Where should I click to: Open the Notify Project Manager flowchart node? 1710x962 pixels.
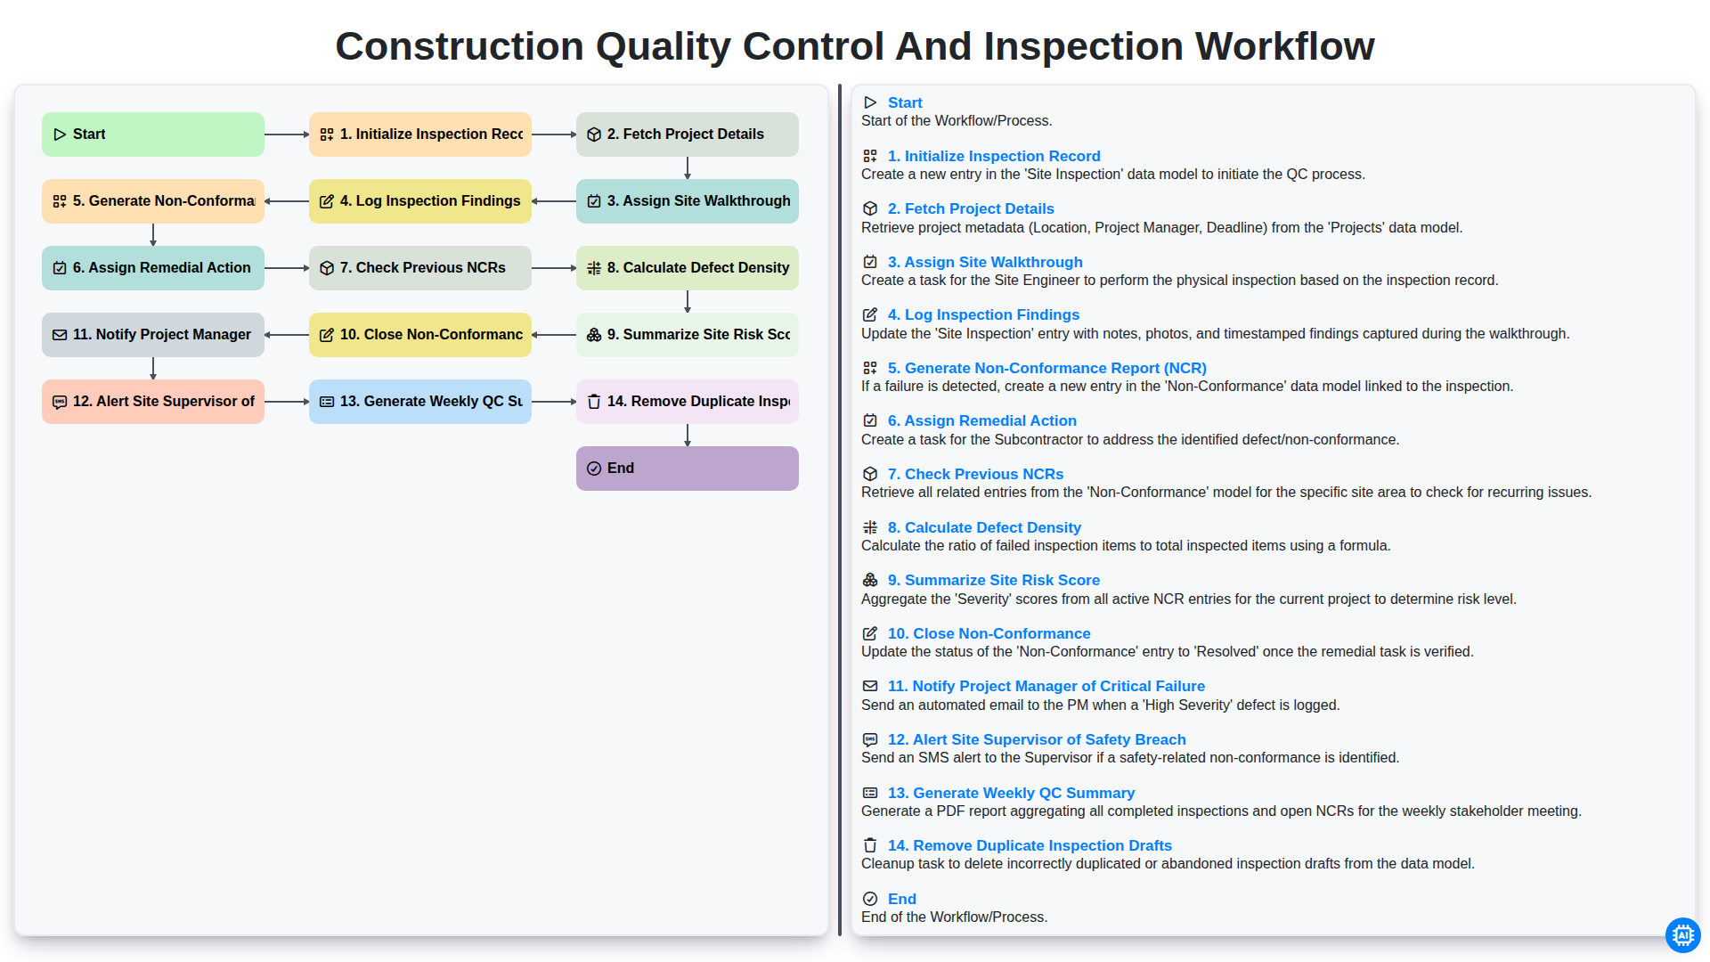153,335
